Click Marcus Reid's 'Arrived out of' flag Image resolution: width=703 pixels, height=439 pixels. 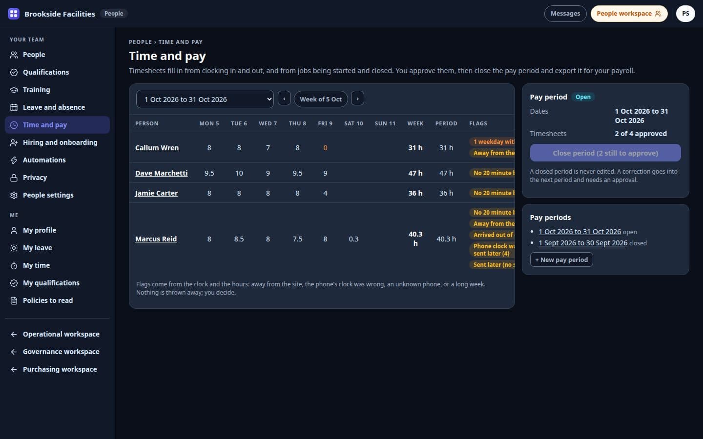(x=492, y=235)
